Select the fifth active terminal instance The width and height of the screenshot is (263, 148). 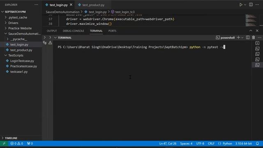pyautogui.click(x=257, y=65)
